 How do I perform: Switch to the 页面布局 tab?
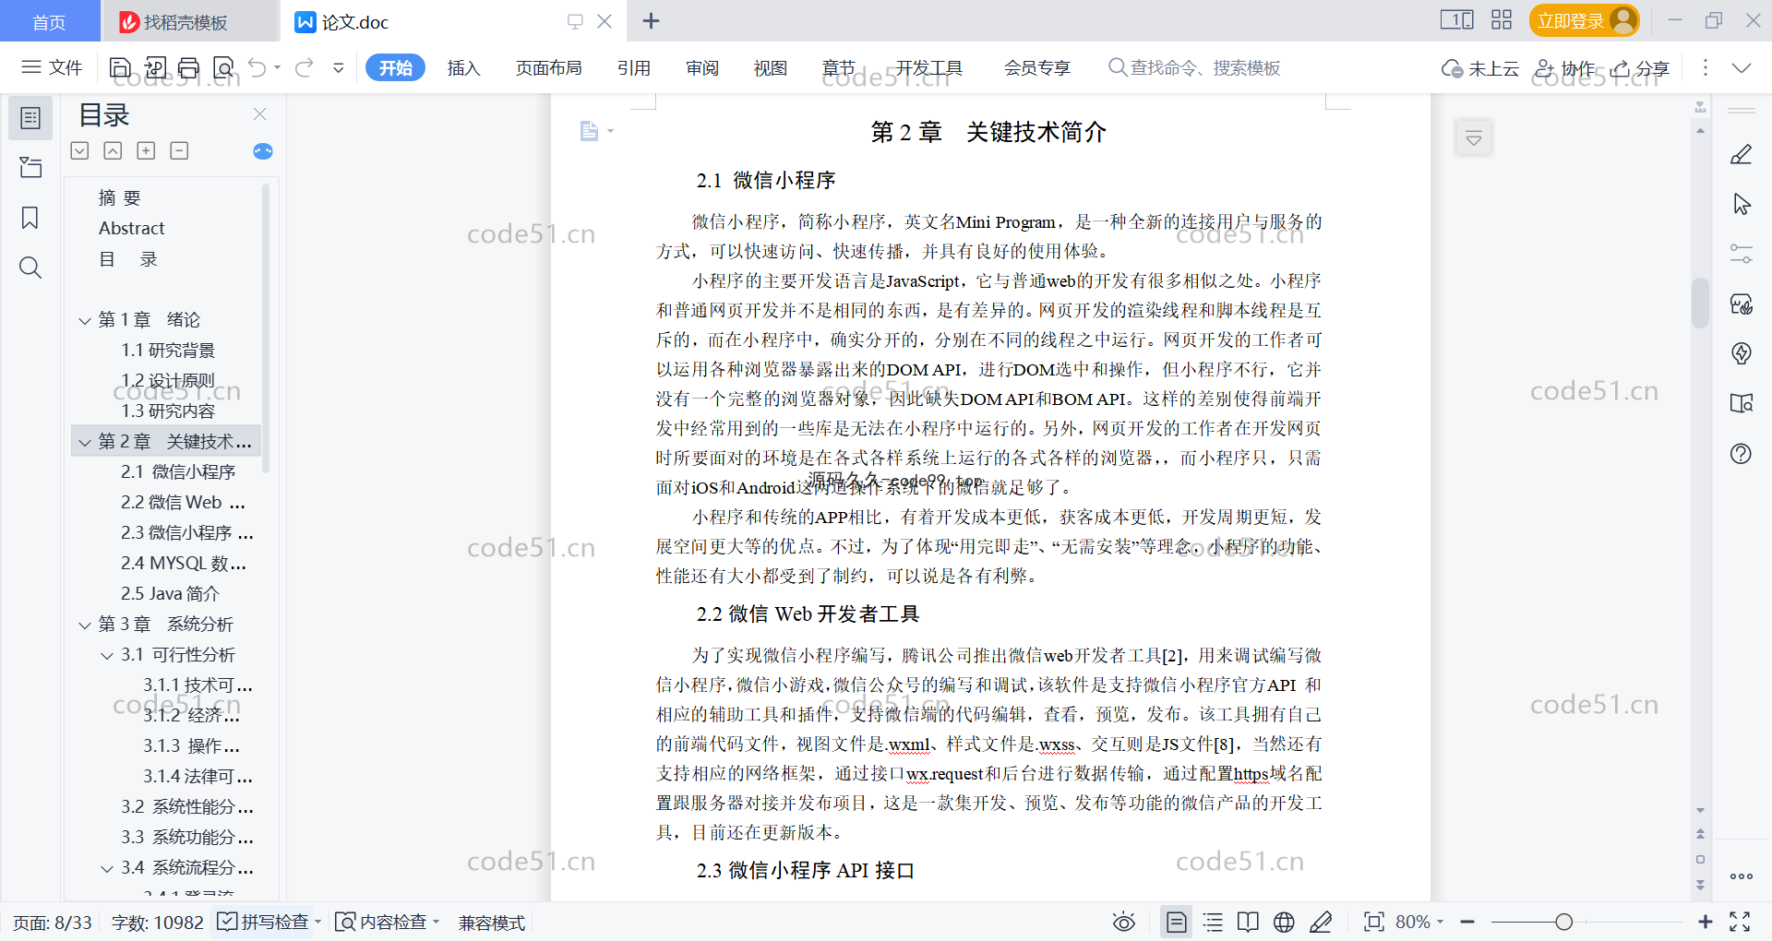coord(548,67)
